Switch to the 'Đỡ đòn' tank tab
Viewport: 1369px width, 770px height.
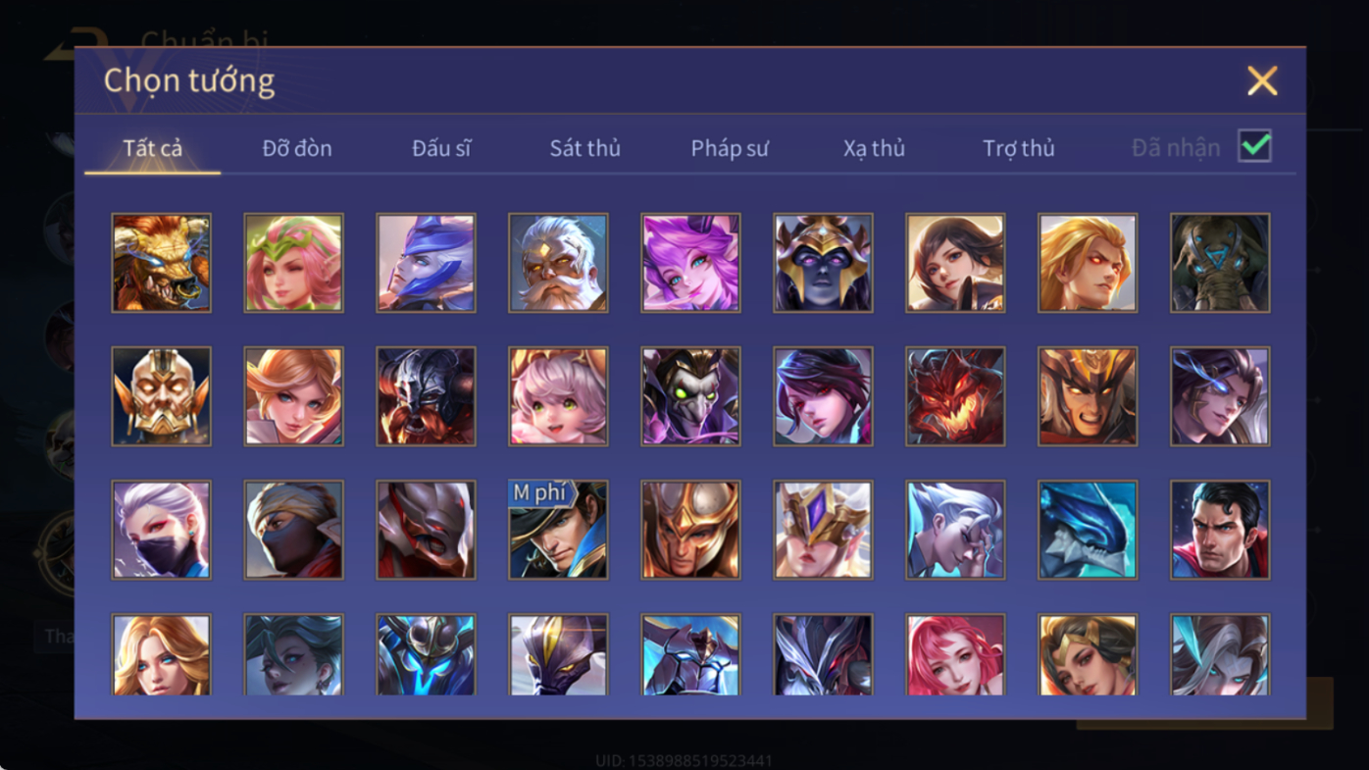[x=297, y=148]
